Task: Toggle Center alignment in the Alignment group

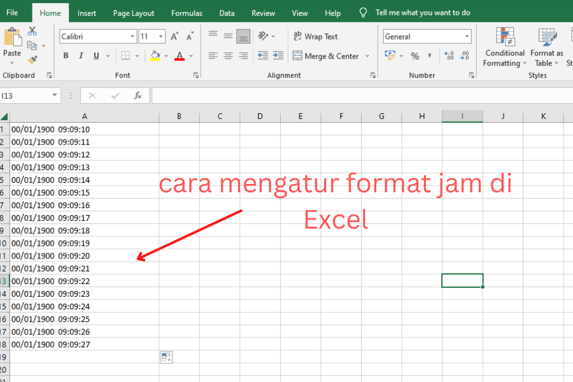Action: click(228, 56)
